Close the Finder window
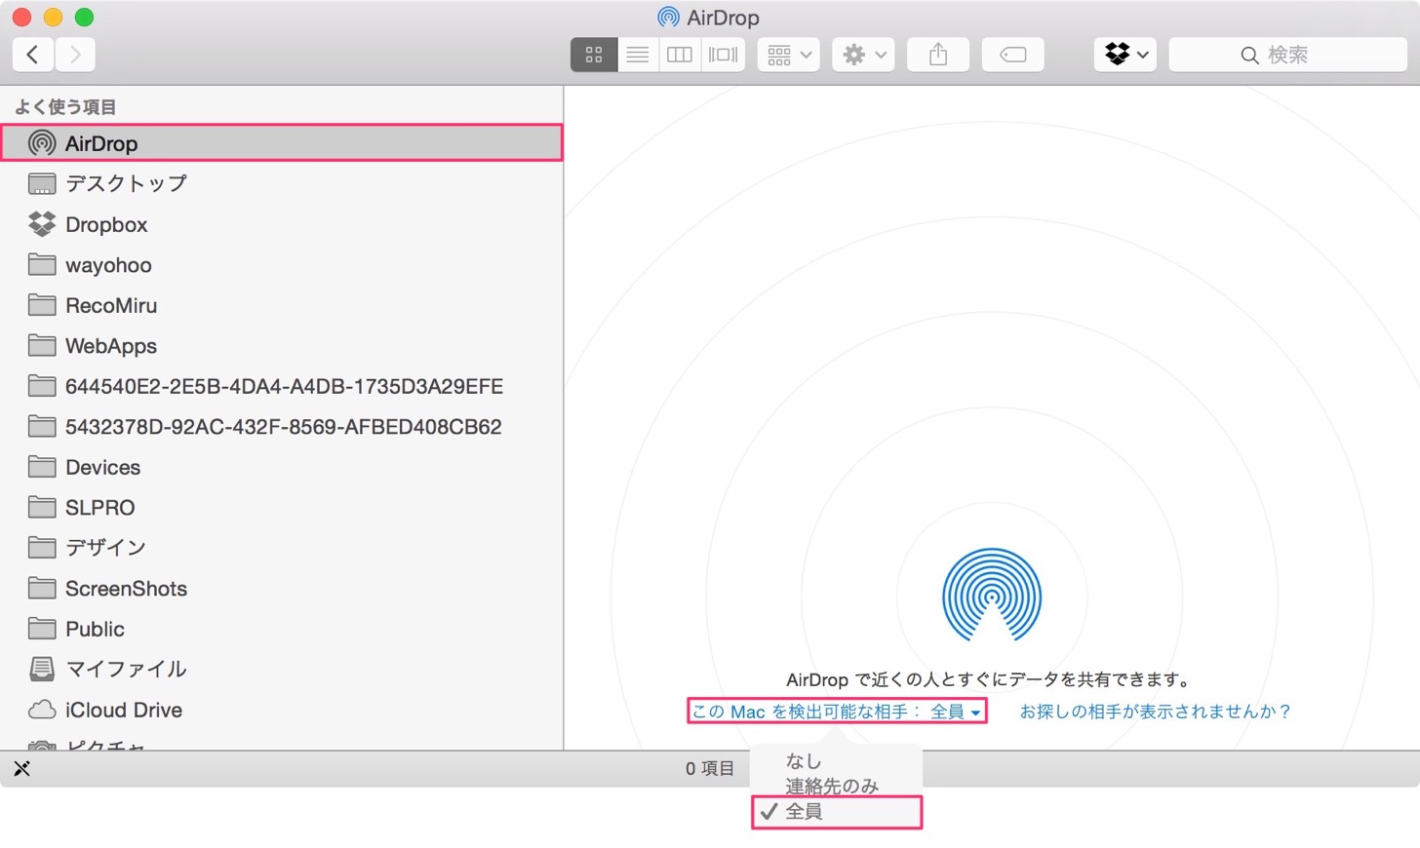Image resolution: width=1420 pixels, height=848 pixels. click(21, 17)
